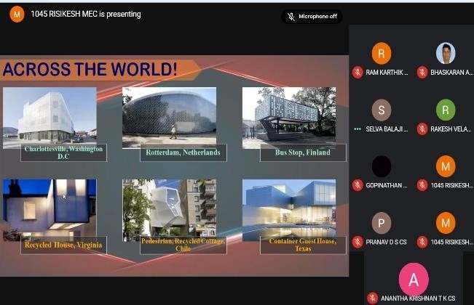Click BHASKARAN's muted microphone icon
The image size is (474, 305).
(422, 73)
